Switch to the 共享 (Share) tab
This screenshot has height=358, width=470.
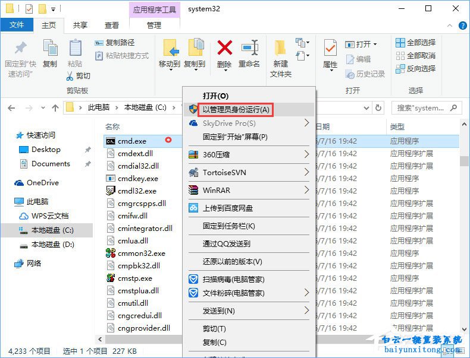[80, 25]
